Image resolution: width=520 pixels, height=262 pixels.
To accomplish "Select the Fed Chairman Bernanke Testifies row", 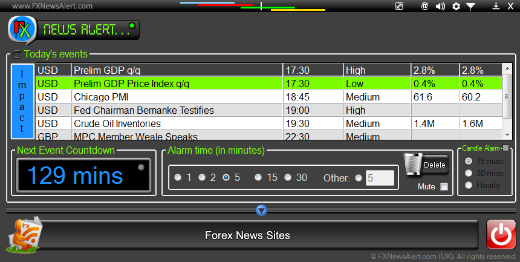I will click(x=269, y=110).
